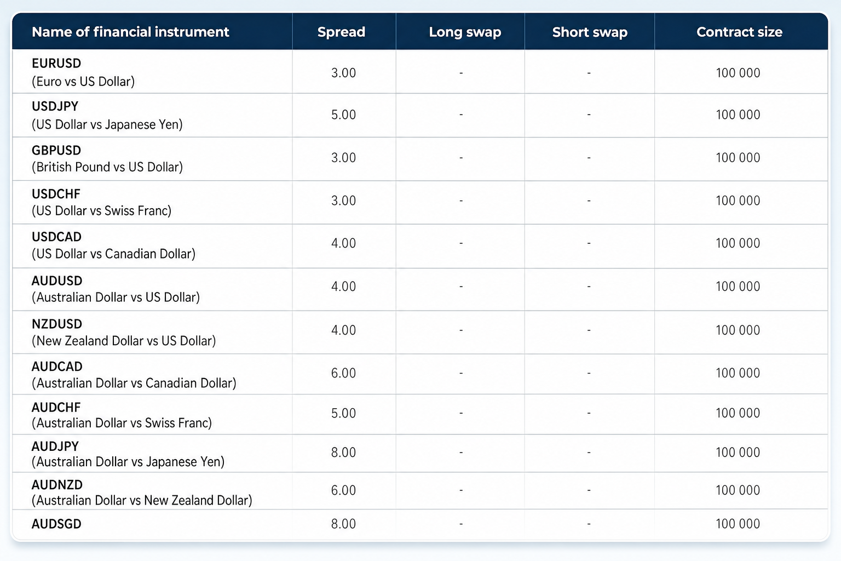
Task: Select the AUDJPY instrument name
Action: coord(55,446)
